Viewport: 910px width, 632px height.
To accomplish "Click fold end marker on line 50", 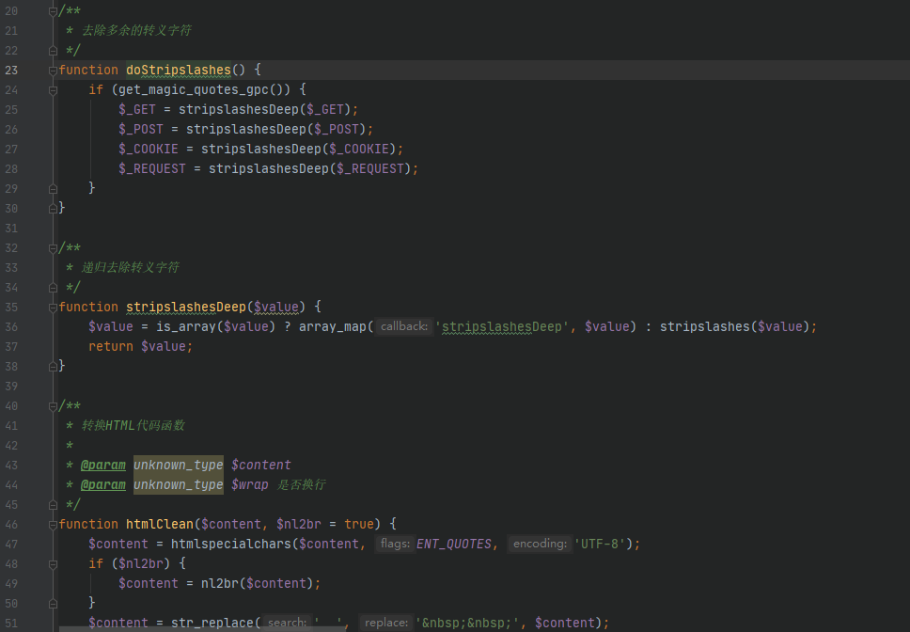I will (53, 603).
